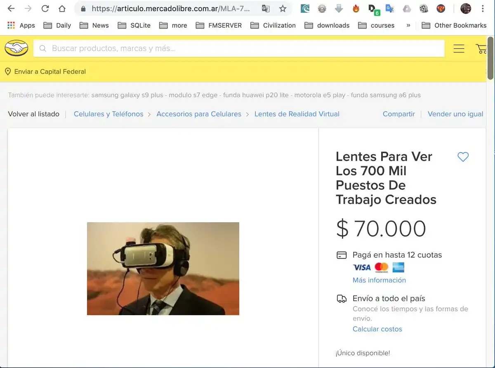The width and height of the screenshot is (495, 368).
Task: Open the Civilization bookmarks folder
Action: point(273,25)
